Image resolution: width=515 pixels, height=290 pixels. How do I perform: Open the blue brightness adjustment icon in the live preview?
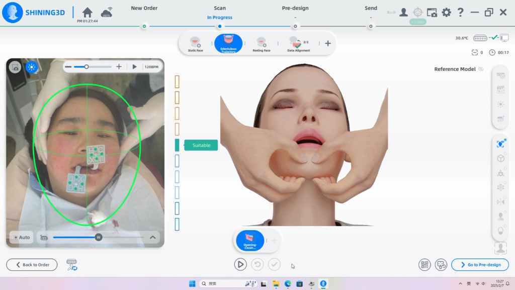[x=32, y=66]
